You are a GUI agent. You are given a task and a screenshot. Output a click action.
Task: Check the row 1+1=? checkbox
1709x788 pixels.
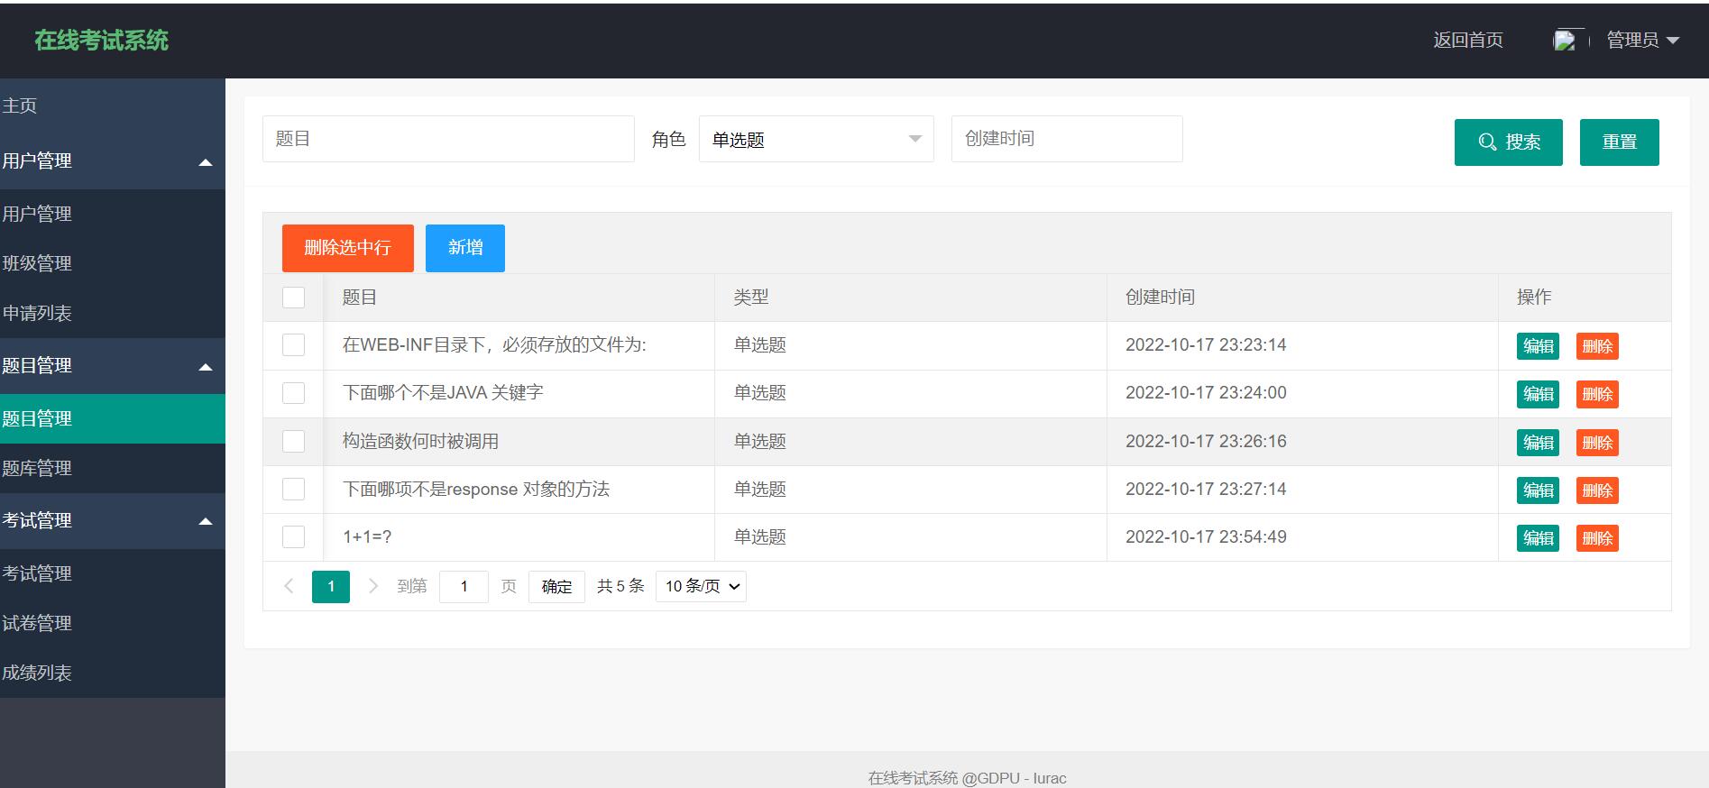click(x=294, y=537)
